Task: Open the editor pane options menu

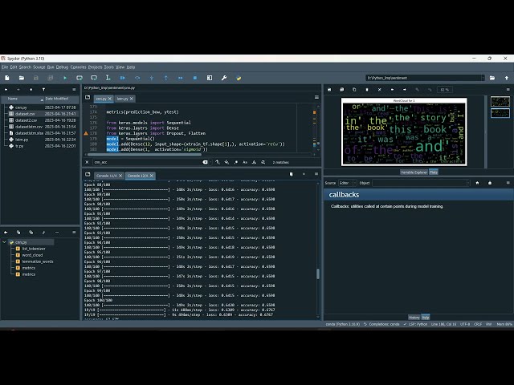Action: [316, 97]
